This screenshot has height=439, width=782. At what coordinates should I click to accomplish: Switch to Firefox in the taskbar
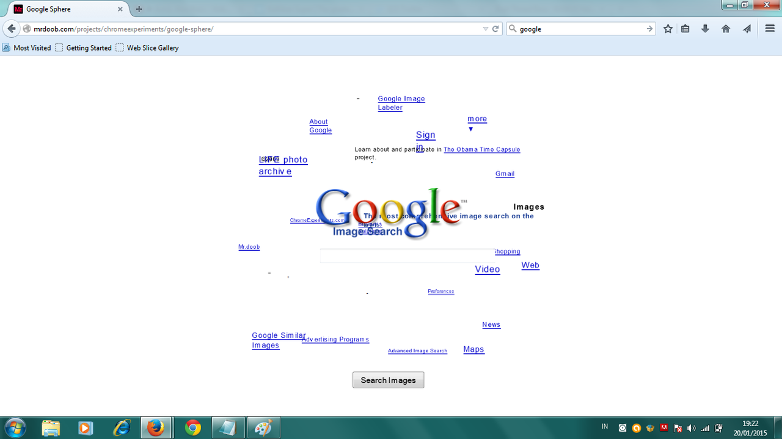(156, 428)
